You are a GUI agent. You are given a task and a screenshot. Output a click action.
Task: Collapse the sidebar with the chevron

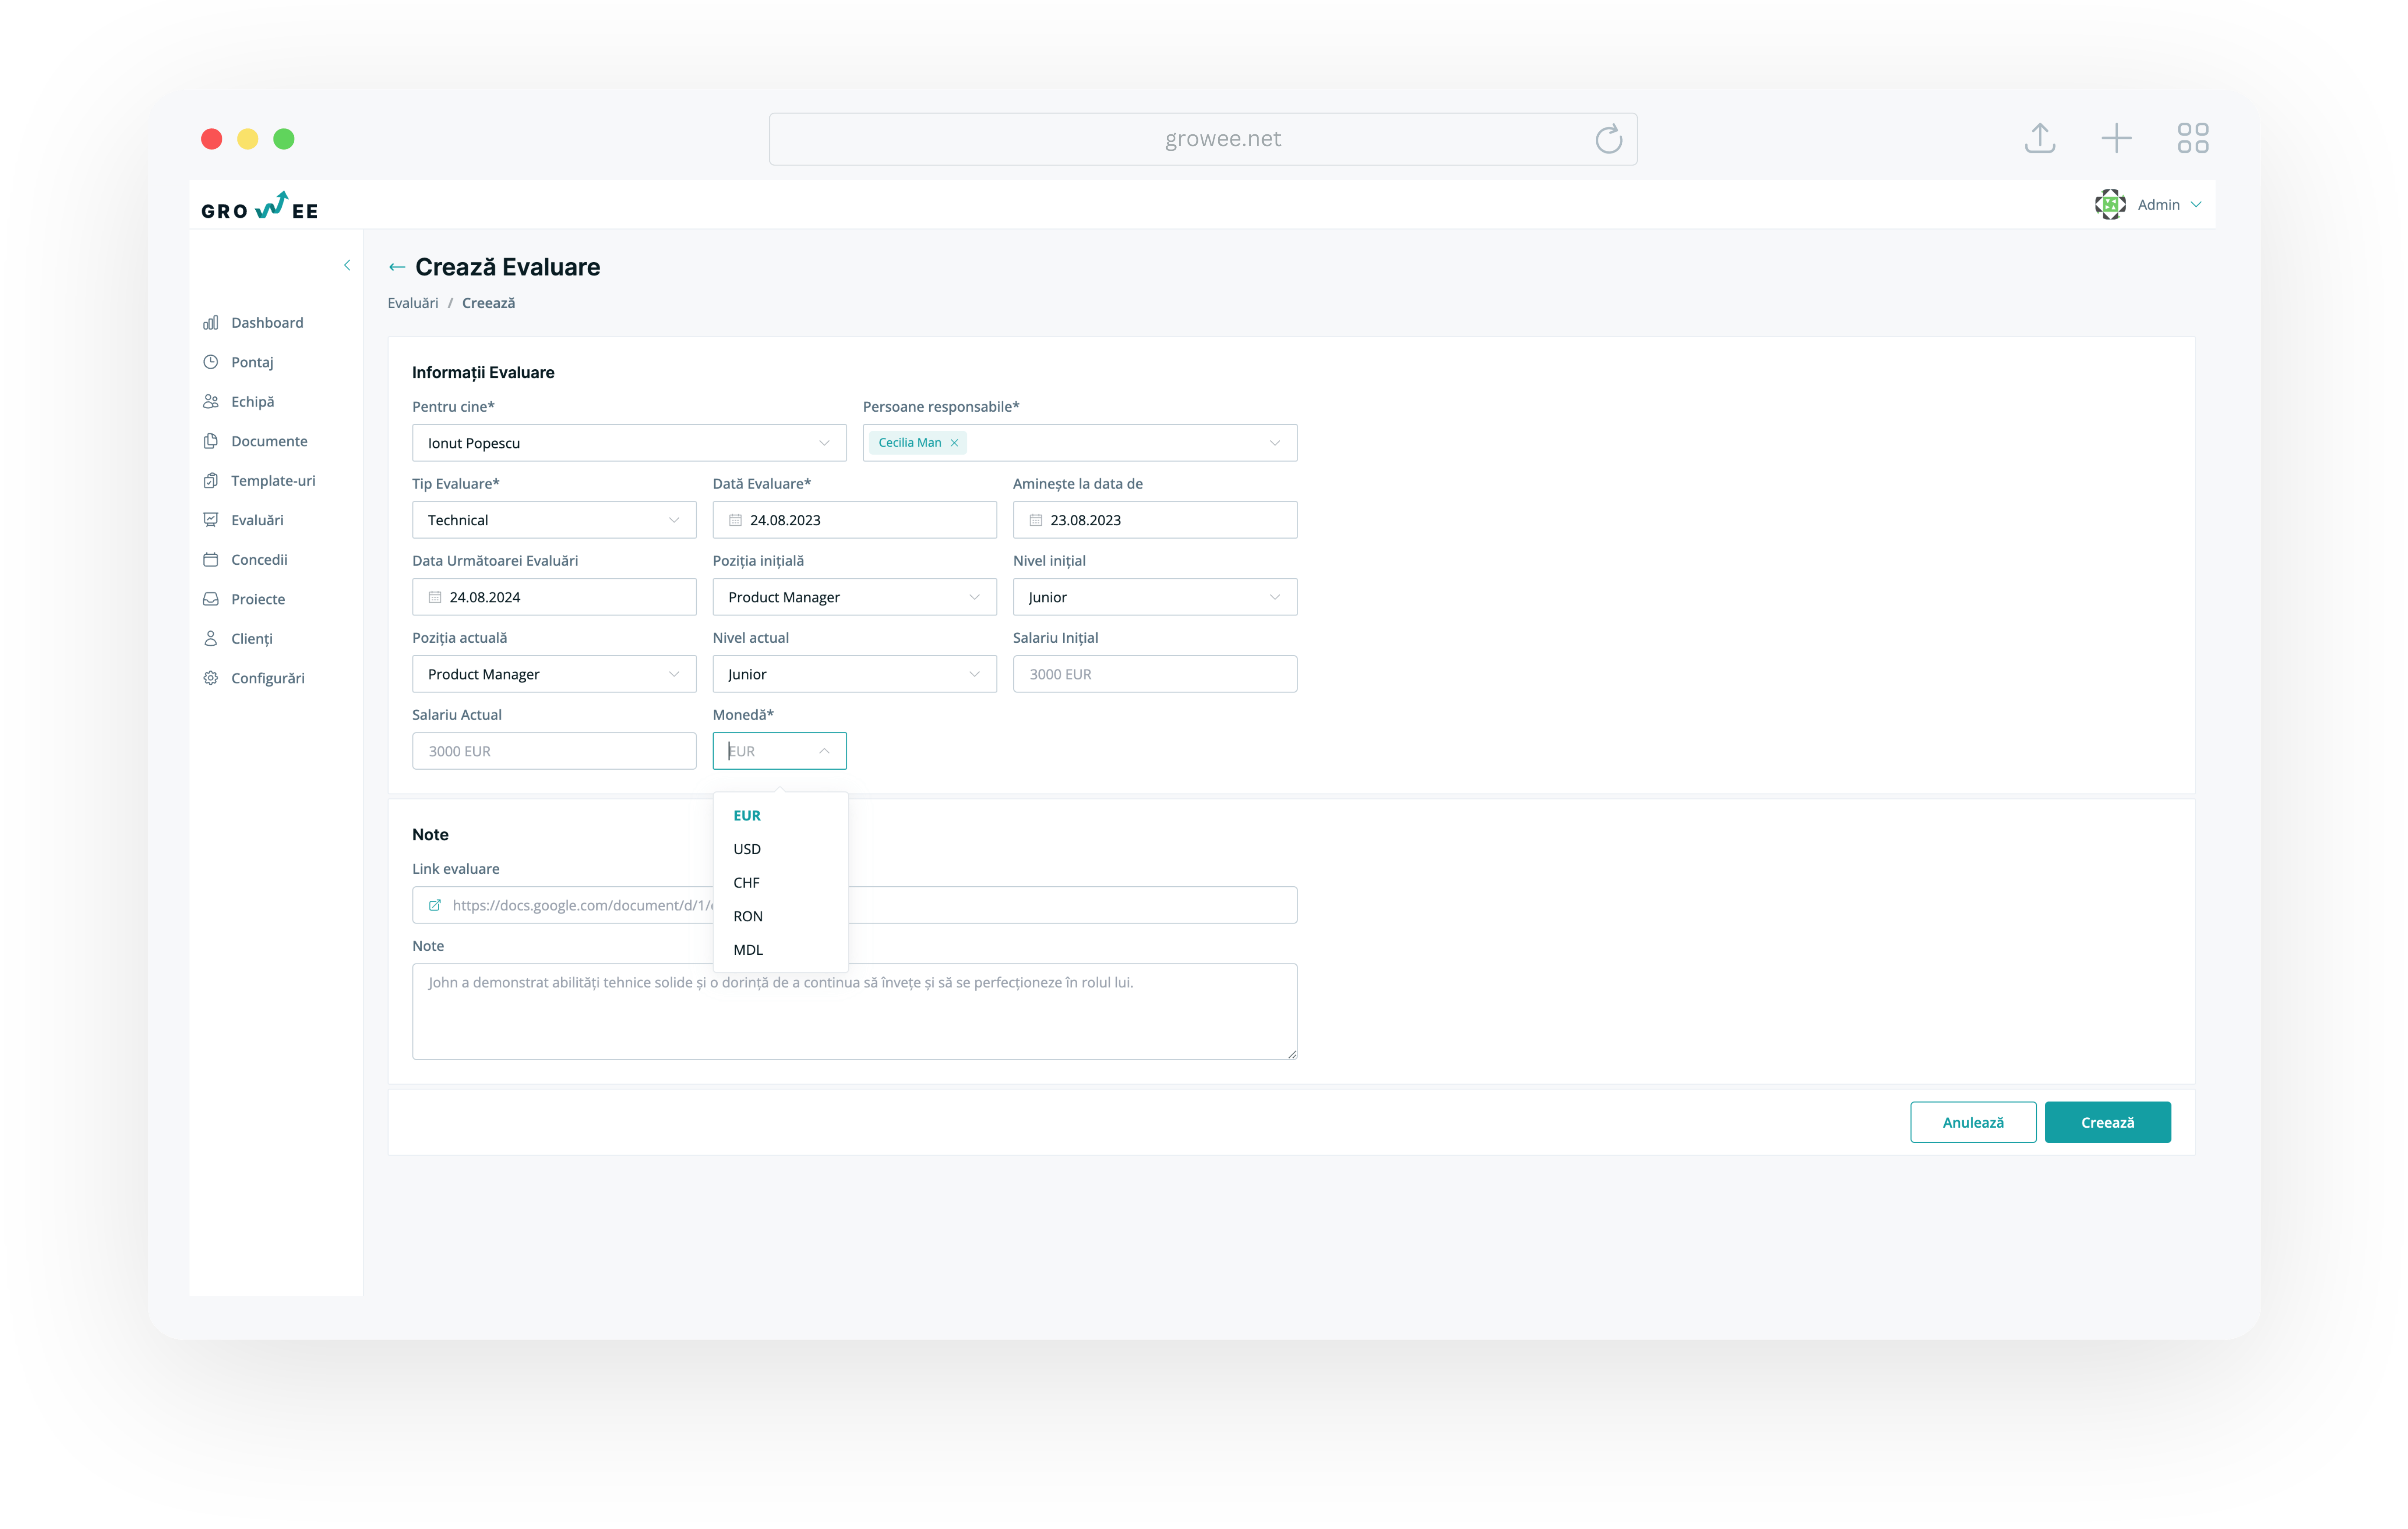[x=347, y=265]
